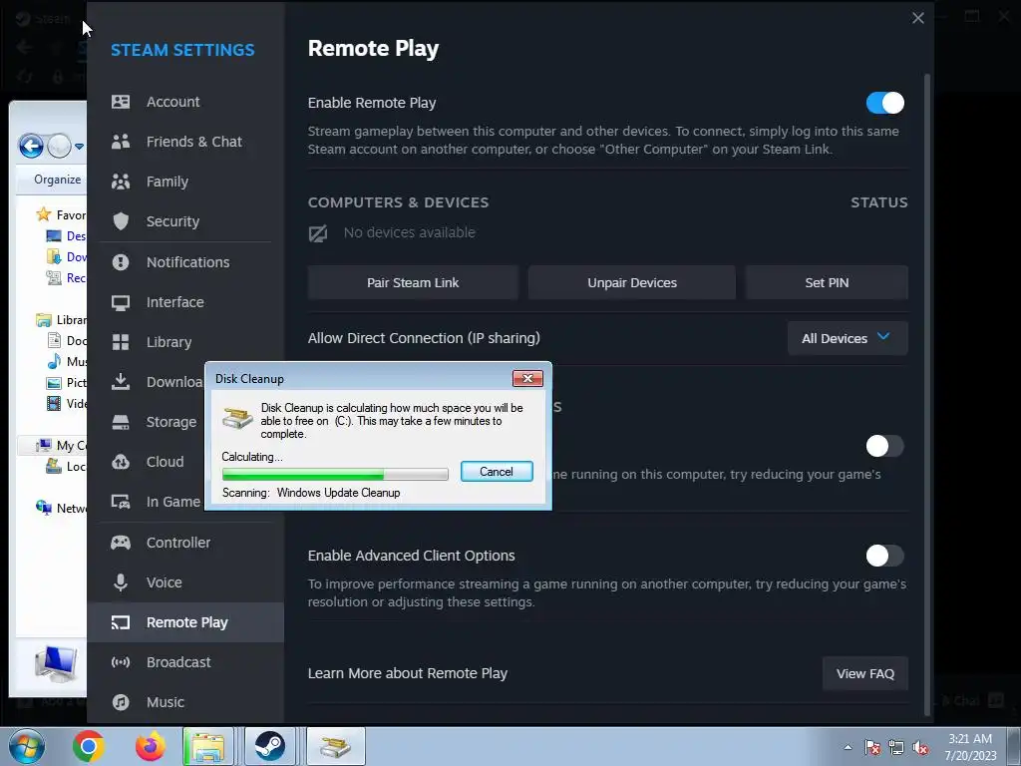The image size is (1021, 766).
Task: Click Disk Cleanup dialog drive icon
Action: coord(237,417)
